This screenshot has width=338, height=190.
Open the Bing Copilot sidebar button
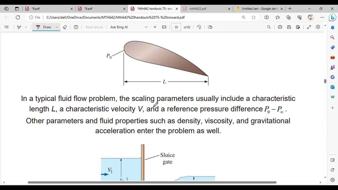coord(332,18)
